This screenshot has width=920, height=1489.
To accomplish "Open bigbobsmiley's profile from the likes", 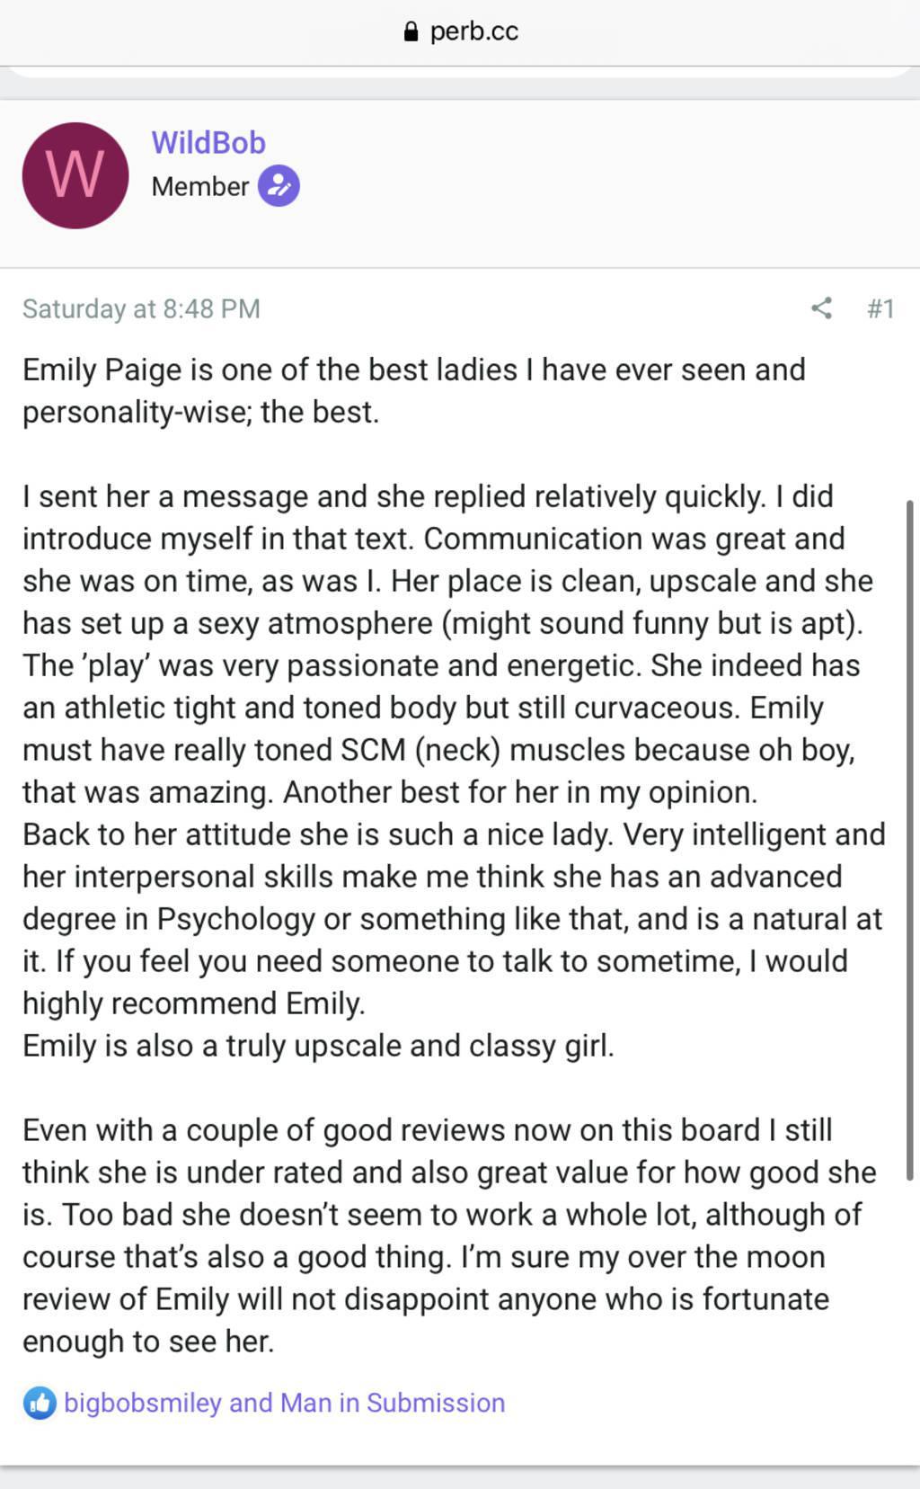I will click(x=143, y=1403).
